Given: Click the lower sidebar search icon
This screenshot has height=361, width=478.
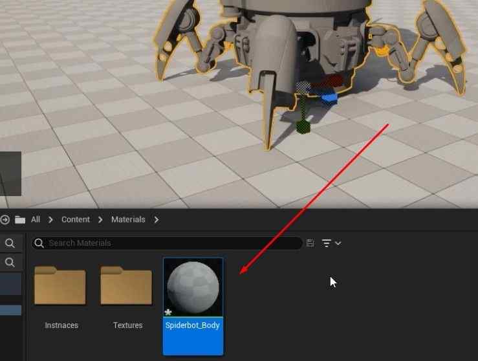Looking at the screenshot, I should (x=10, y=262).
